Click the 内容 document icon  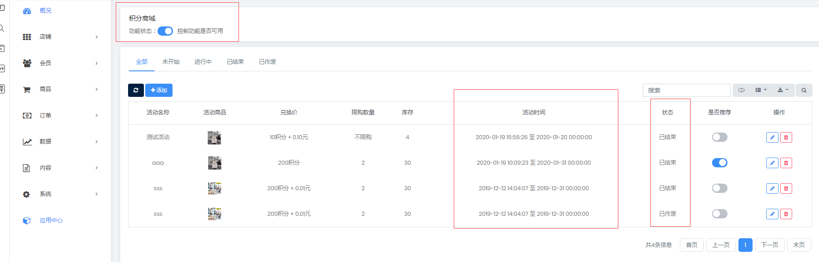26,168
